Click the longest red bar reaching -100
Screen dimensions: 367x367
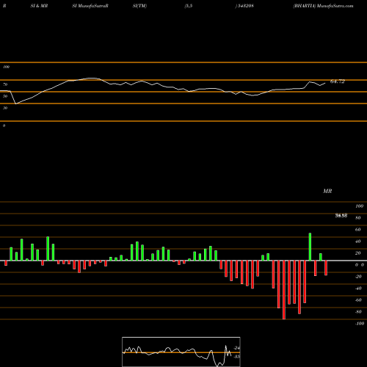(284, 290)
